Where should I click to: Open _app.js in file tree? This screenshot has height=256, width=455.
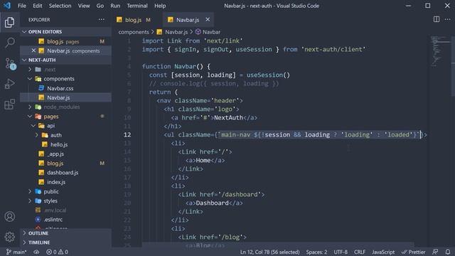tap(65, 154)
